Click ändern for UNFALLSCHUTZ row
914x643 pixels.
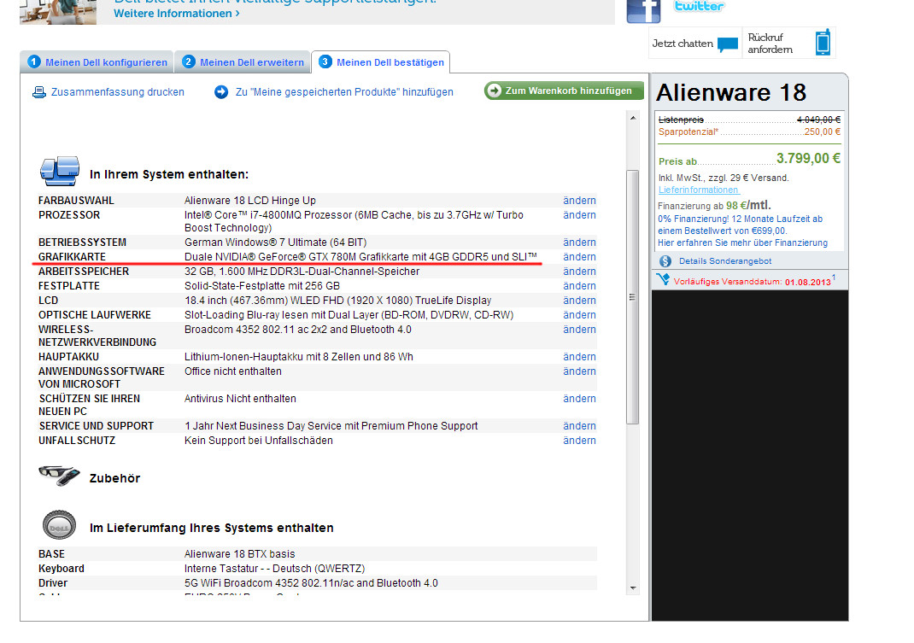point(579,441)
